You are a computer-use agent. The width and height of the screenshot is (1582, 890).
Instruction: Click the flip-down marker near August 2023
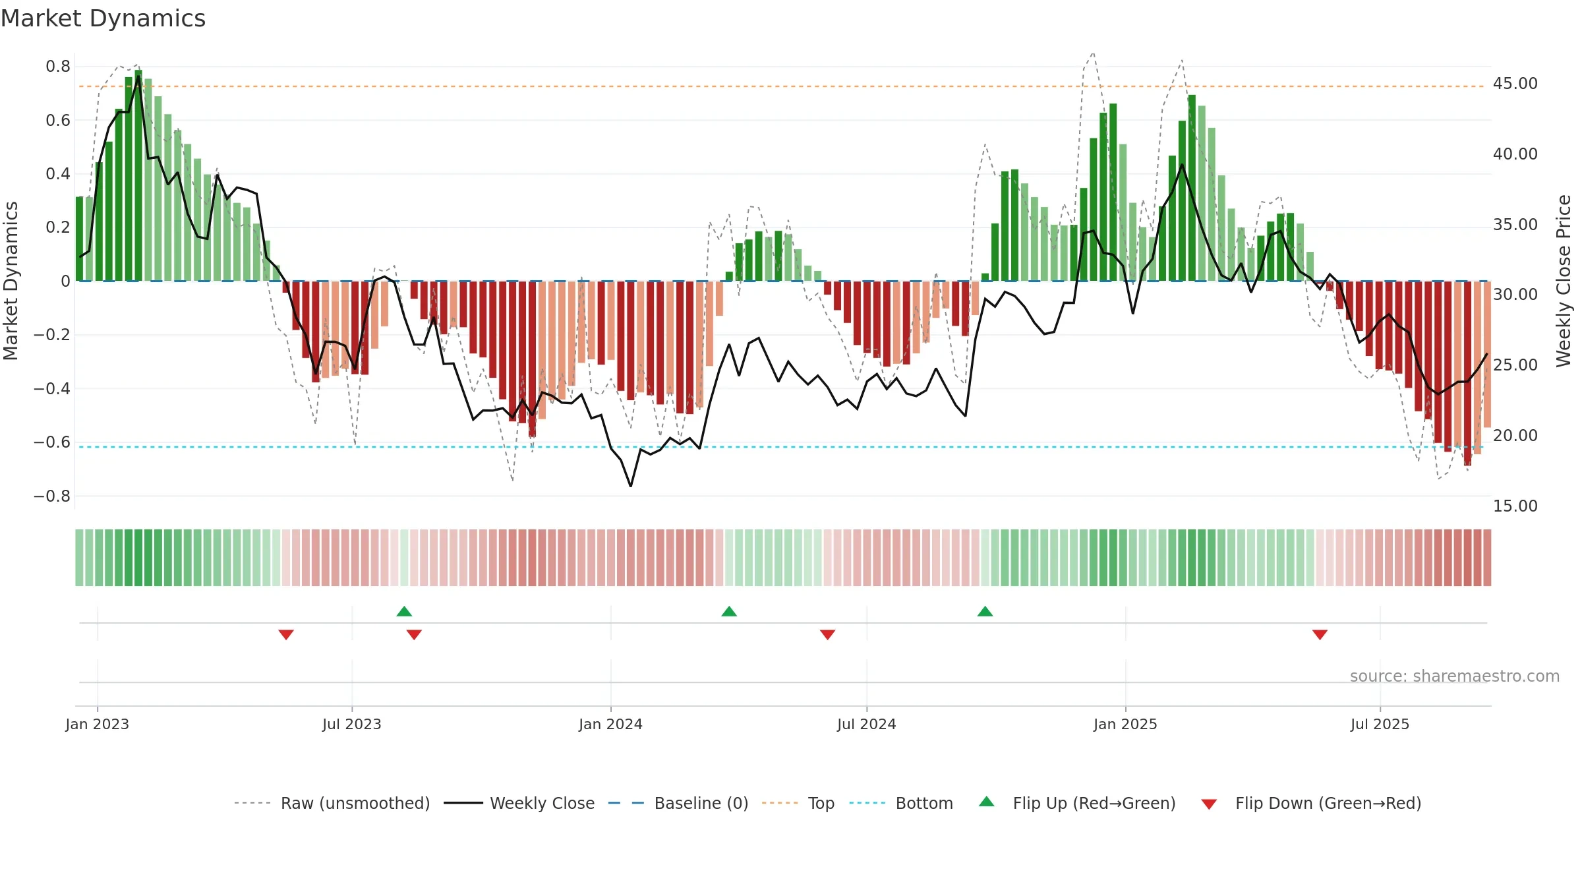coord(414,635)
